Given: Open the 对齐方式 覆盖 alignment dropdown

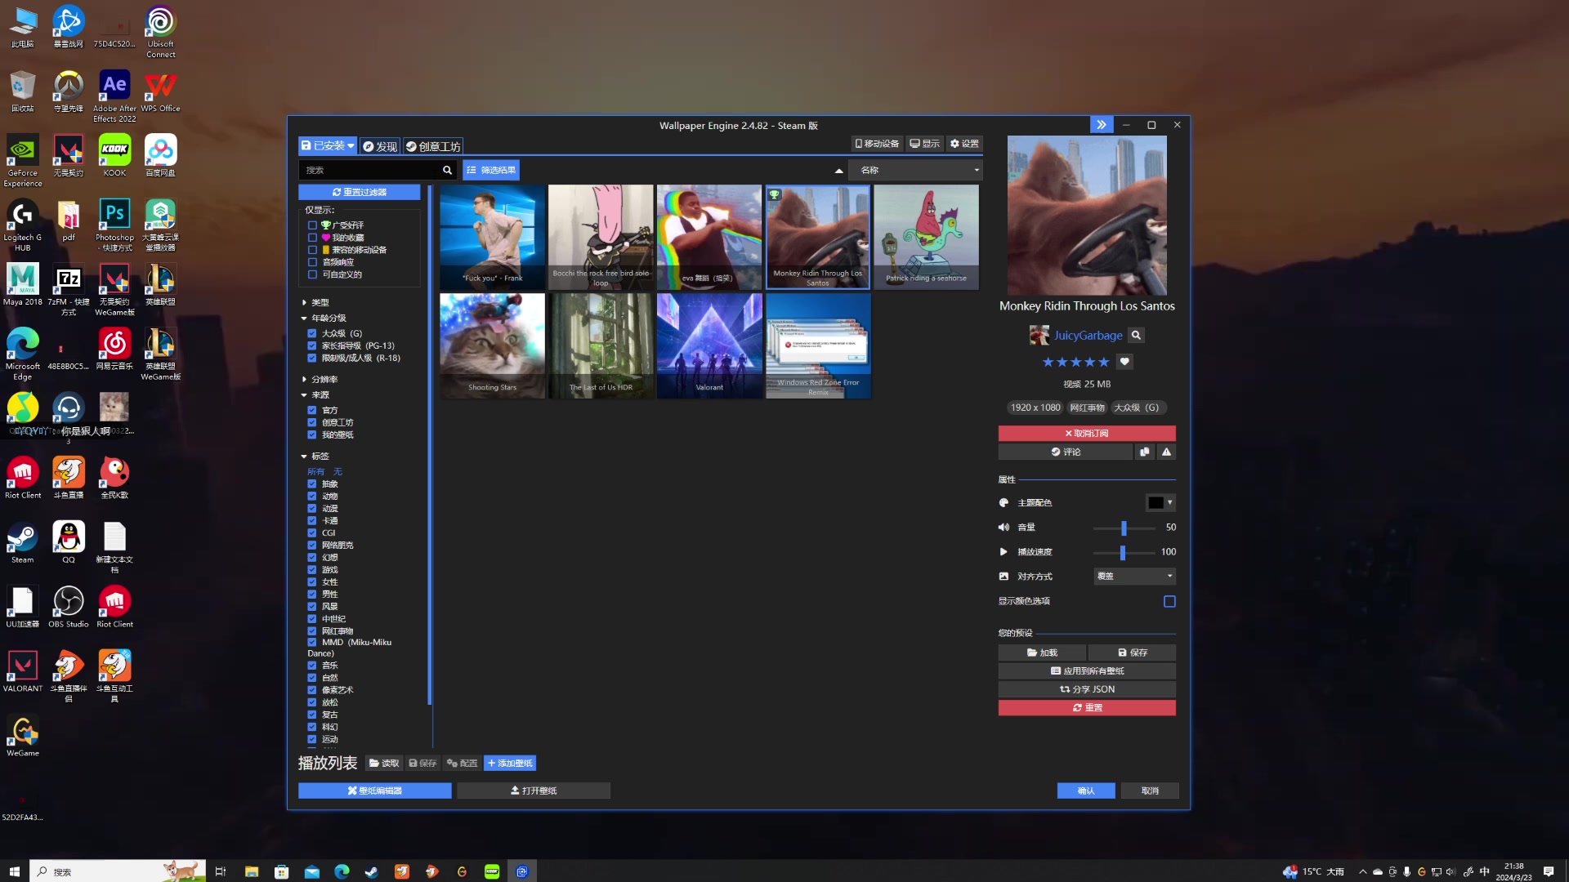Looking at the screenshot, I should 1134,576.
